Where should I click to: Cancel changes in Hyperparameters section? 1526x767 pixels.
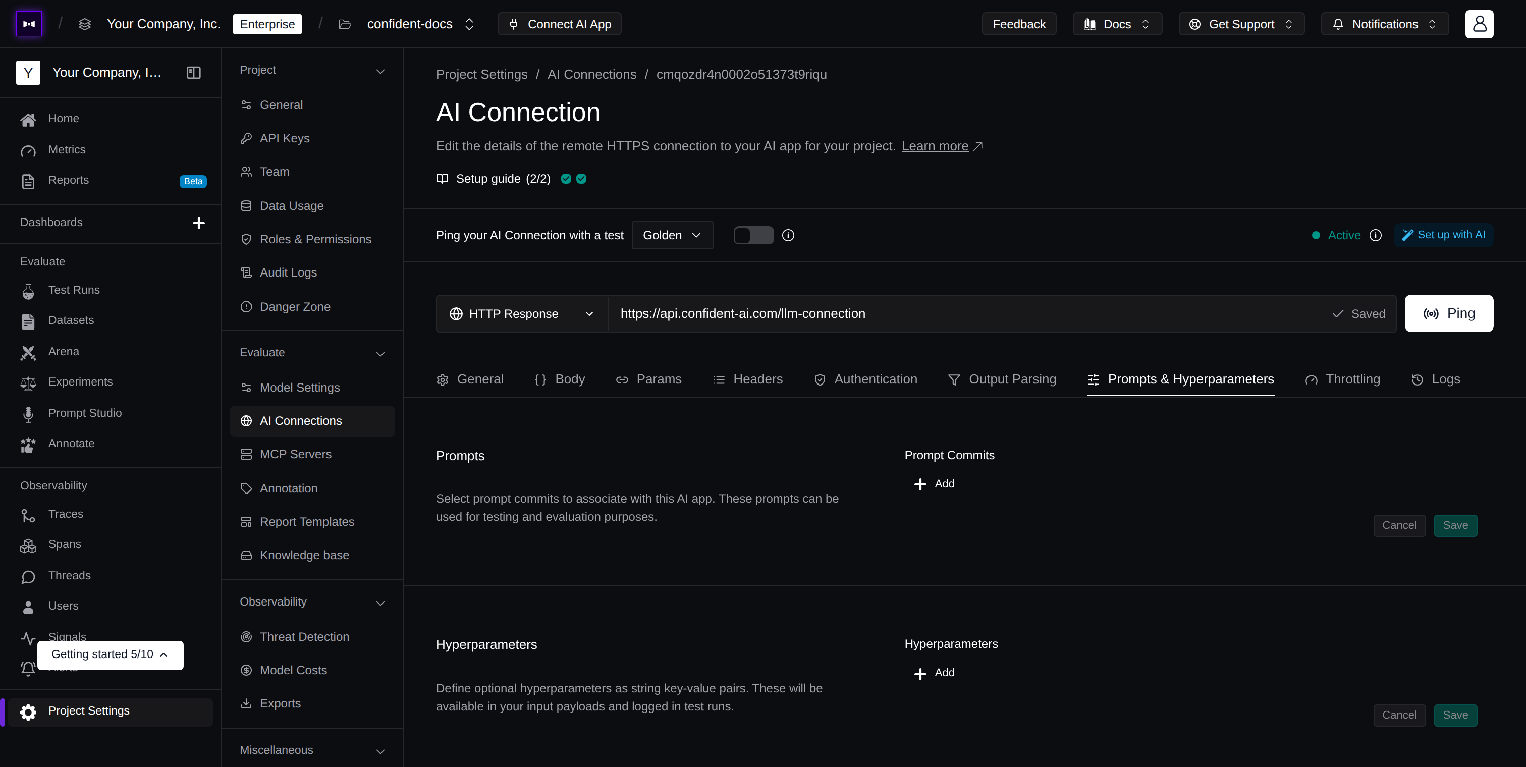1399,716
